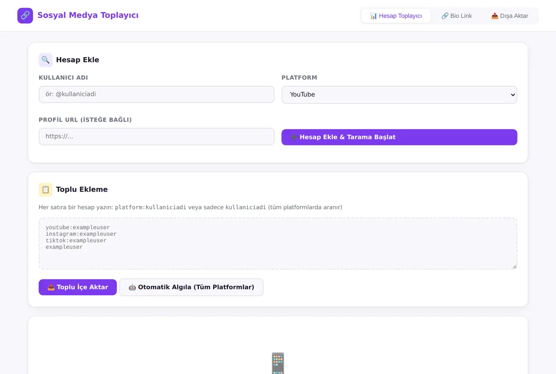
Task: Click the 'Her satıra bir hesap yazın' hint text
Action: point(190,207)
